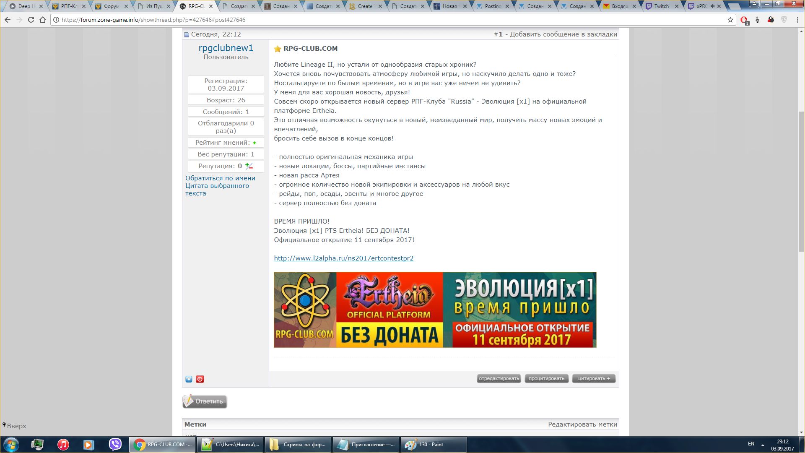Click the процитировать button
805x453 pixels.
(x=546, y=379)
